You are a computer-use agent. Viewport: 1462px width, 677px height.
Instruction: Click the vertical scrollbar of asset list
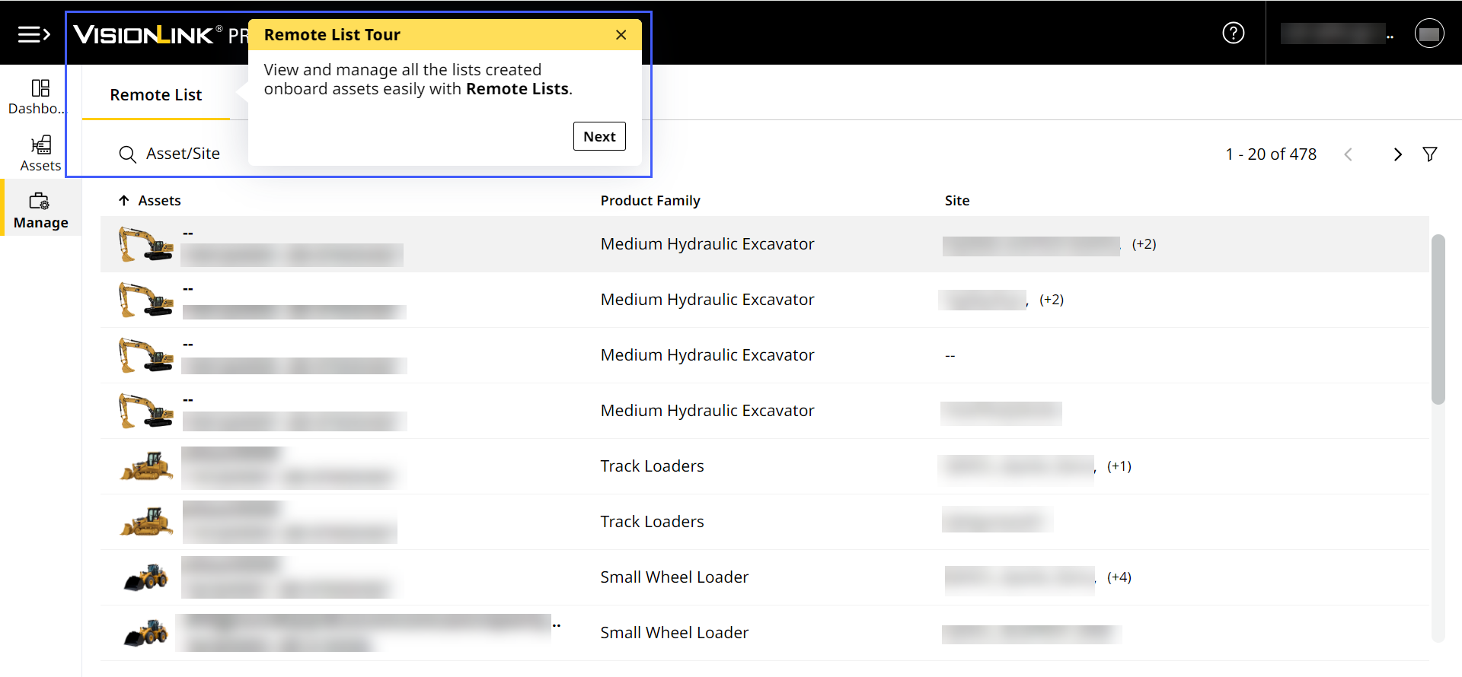click(1438, 319)
